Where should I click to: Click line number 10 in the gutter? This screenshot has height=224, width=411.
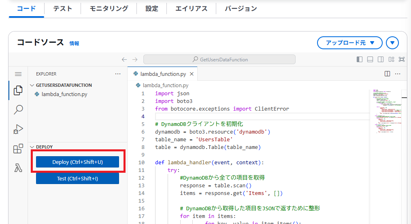tap(141, 162)
